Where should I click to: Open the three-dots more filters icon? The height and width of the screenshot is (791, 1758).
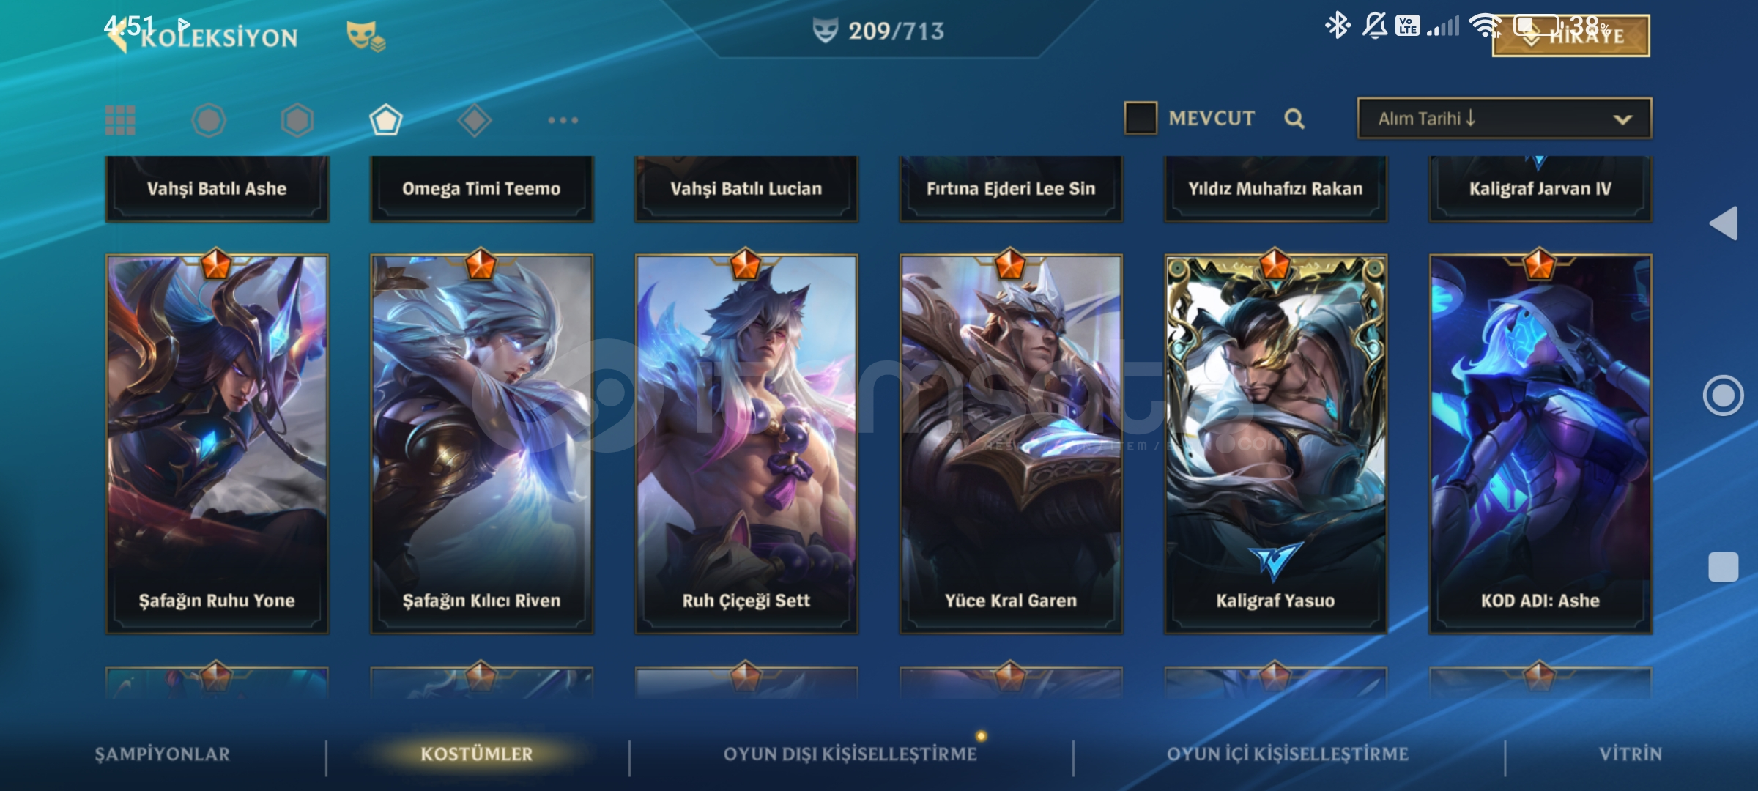click(x=563, y=120)
